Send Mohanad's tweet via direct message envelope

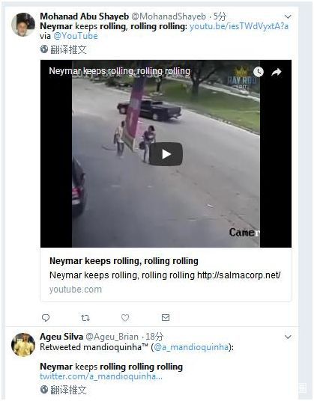tap(166, 317)
